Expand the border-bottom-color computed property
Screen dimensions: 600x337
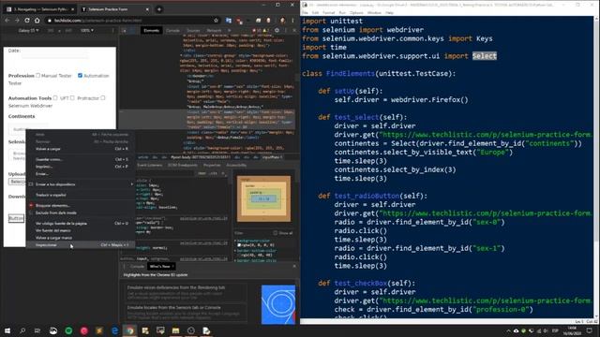(235, 251)
